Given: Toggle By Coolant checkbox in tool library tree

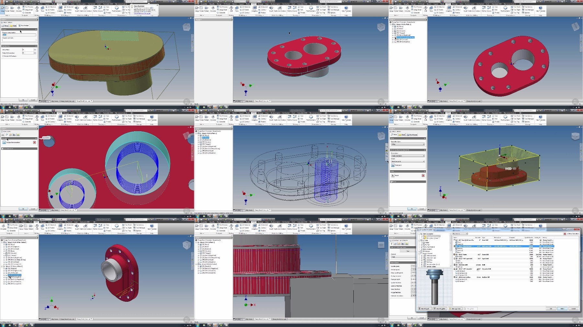Looking at the screenshot, I should 424,249.
